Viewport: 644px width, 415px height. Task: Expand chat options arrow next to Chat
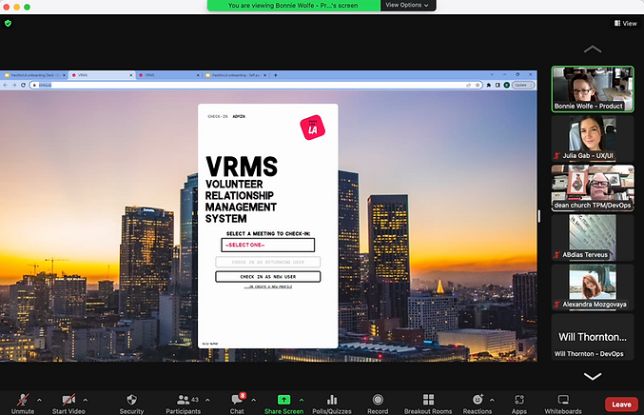pyautogui.click(x=253, y=400)
